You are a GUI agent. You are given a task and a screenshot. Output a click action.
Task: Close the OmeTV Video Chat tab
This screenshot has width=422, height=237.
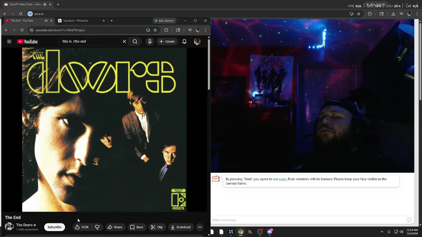point(50,5)
